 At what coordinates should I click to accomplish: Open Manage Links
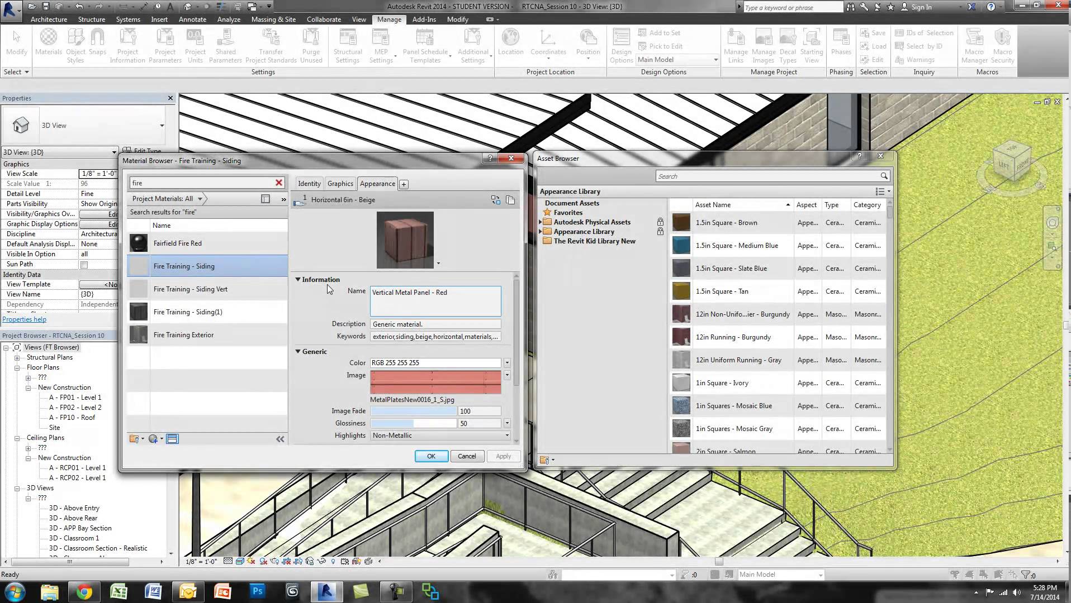pyautogui.click(x=736, y=46)
